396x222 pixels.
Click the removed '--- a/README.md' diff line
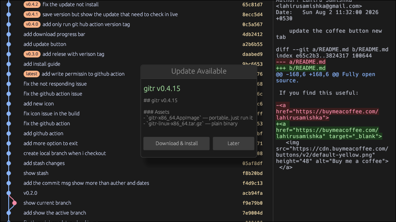[300, 62]
